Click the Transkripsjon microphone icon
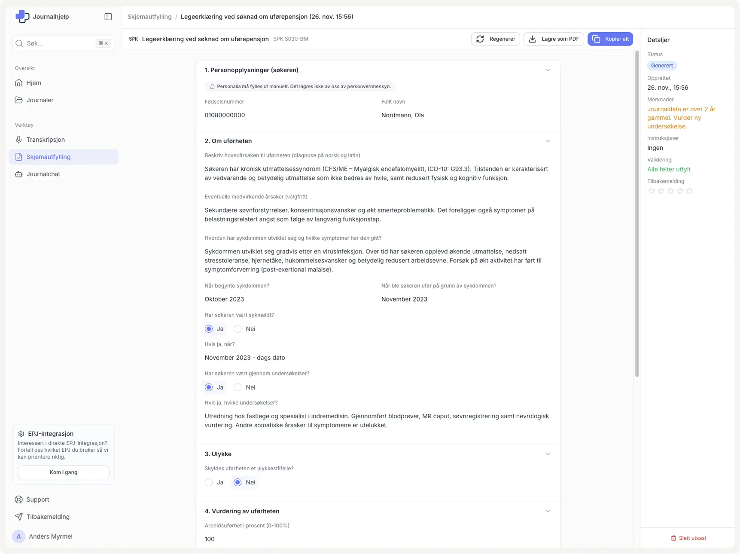This screenshot has width=740, height=554. (19, 140)
